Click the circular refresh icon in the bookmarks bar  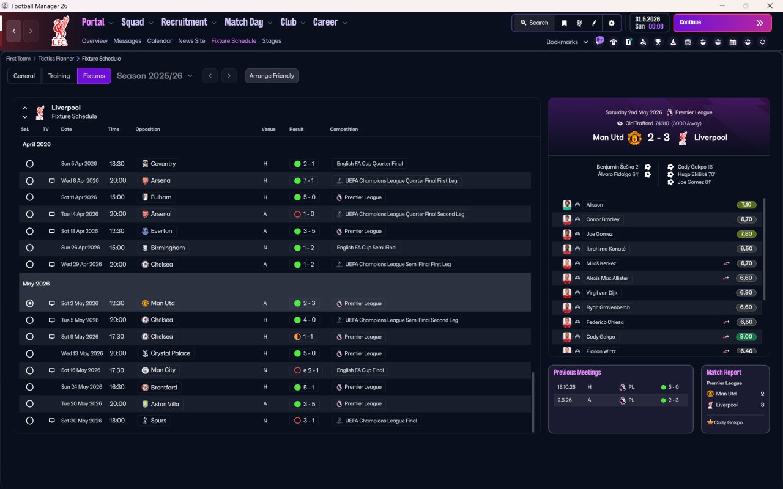(762, 42)
